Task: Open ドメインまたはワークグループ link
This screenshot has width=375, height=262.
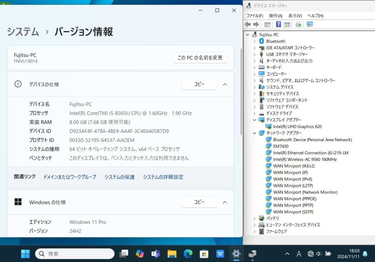Action: pyautogui.click(x=69, y=177)
